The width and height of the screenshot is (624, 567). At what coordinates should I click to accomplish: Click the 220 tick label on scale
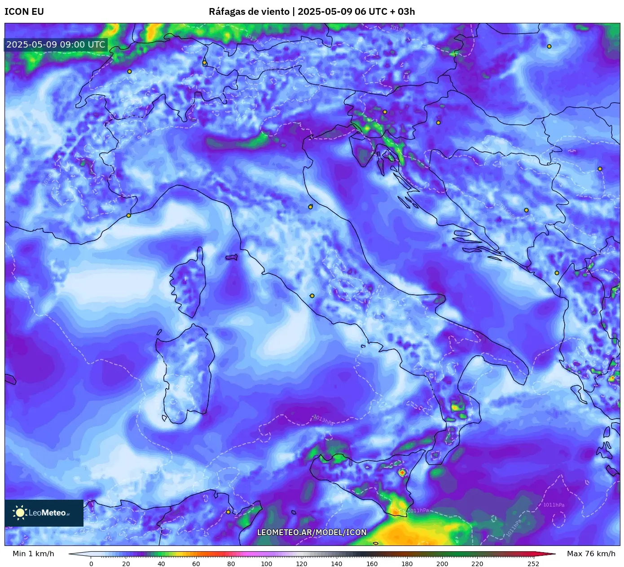pyautogui.click(x=477, y=564)
